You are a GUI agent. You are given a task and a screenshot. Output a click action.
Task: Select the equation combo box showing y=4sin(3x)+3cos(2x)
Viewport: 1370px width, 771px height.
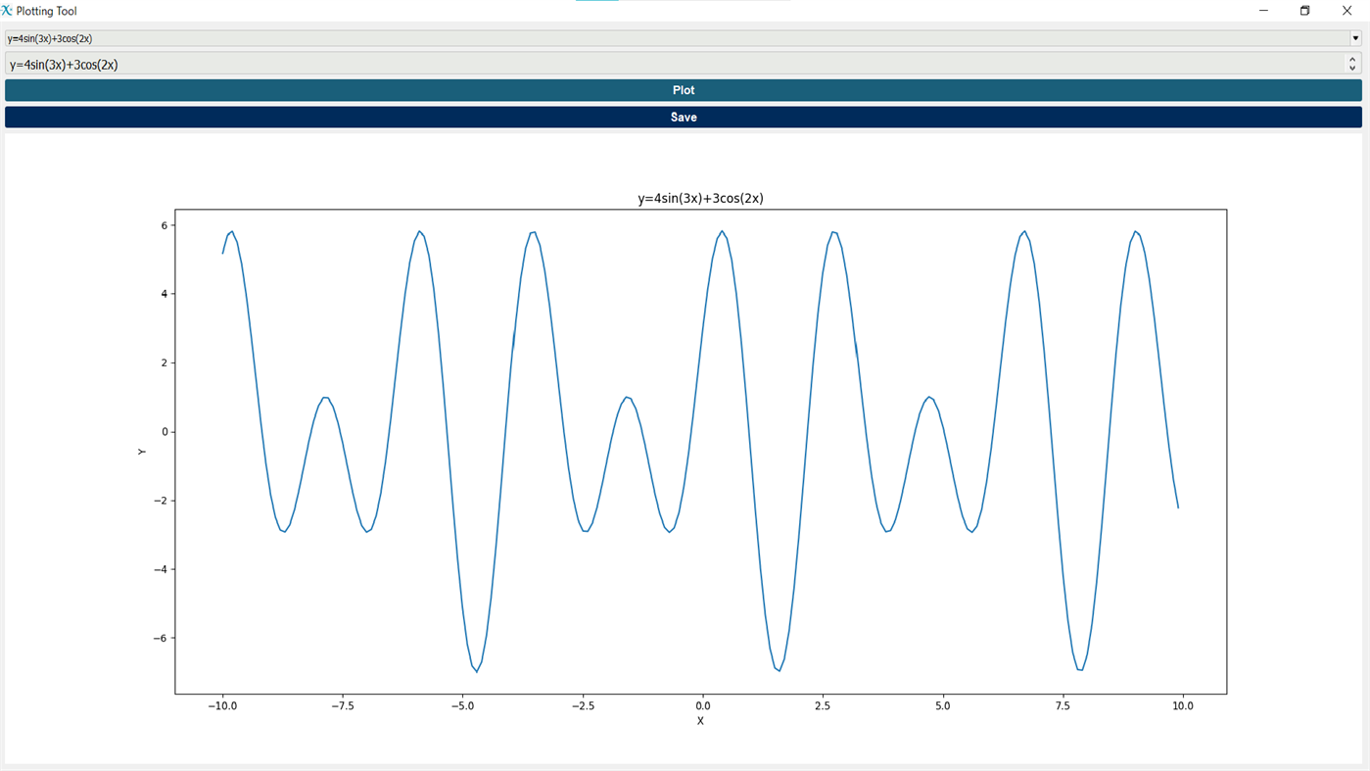(588, 37)
